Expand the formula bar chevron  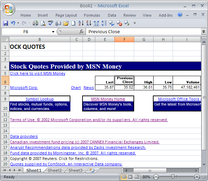click(203, 31)
